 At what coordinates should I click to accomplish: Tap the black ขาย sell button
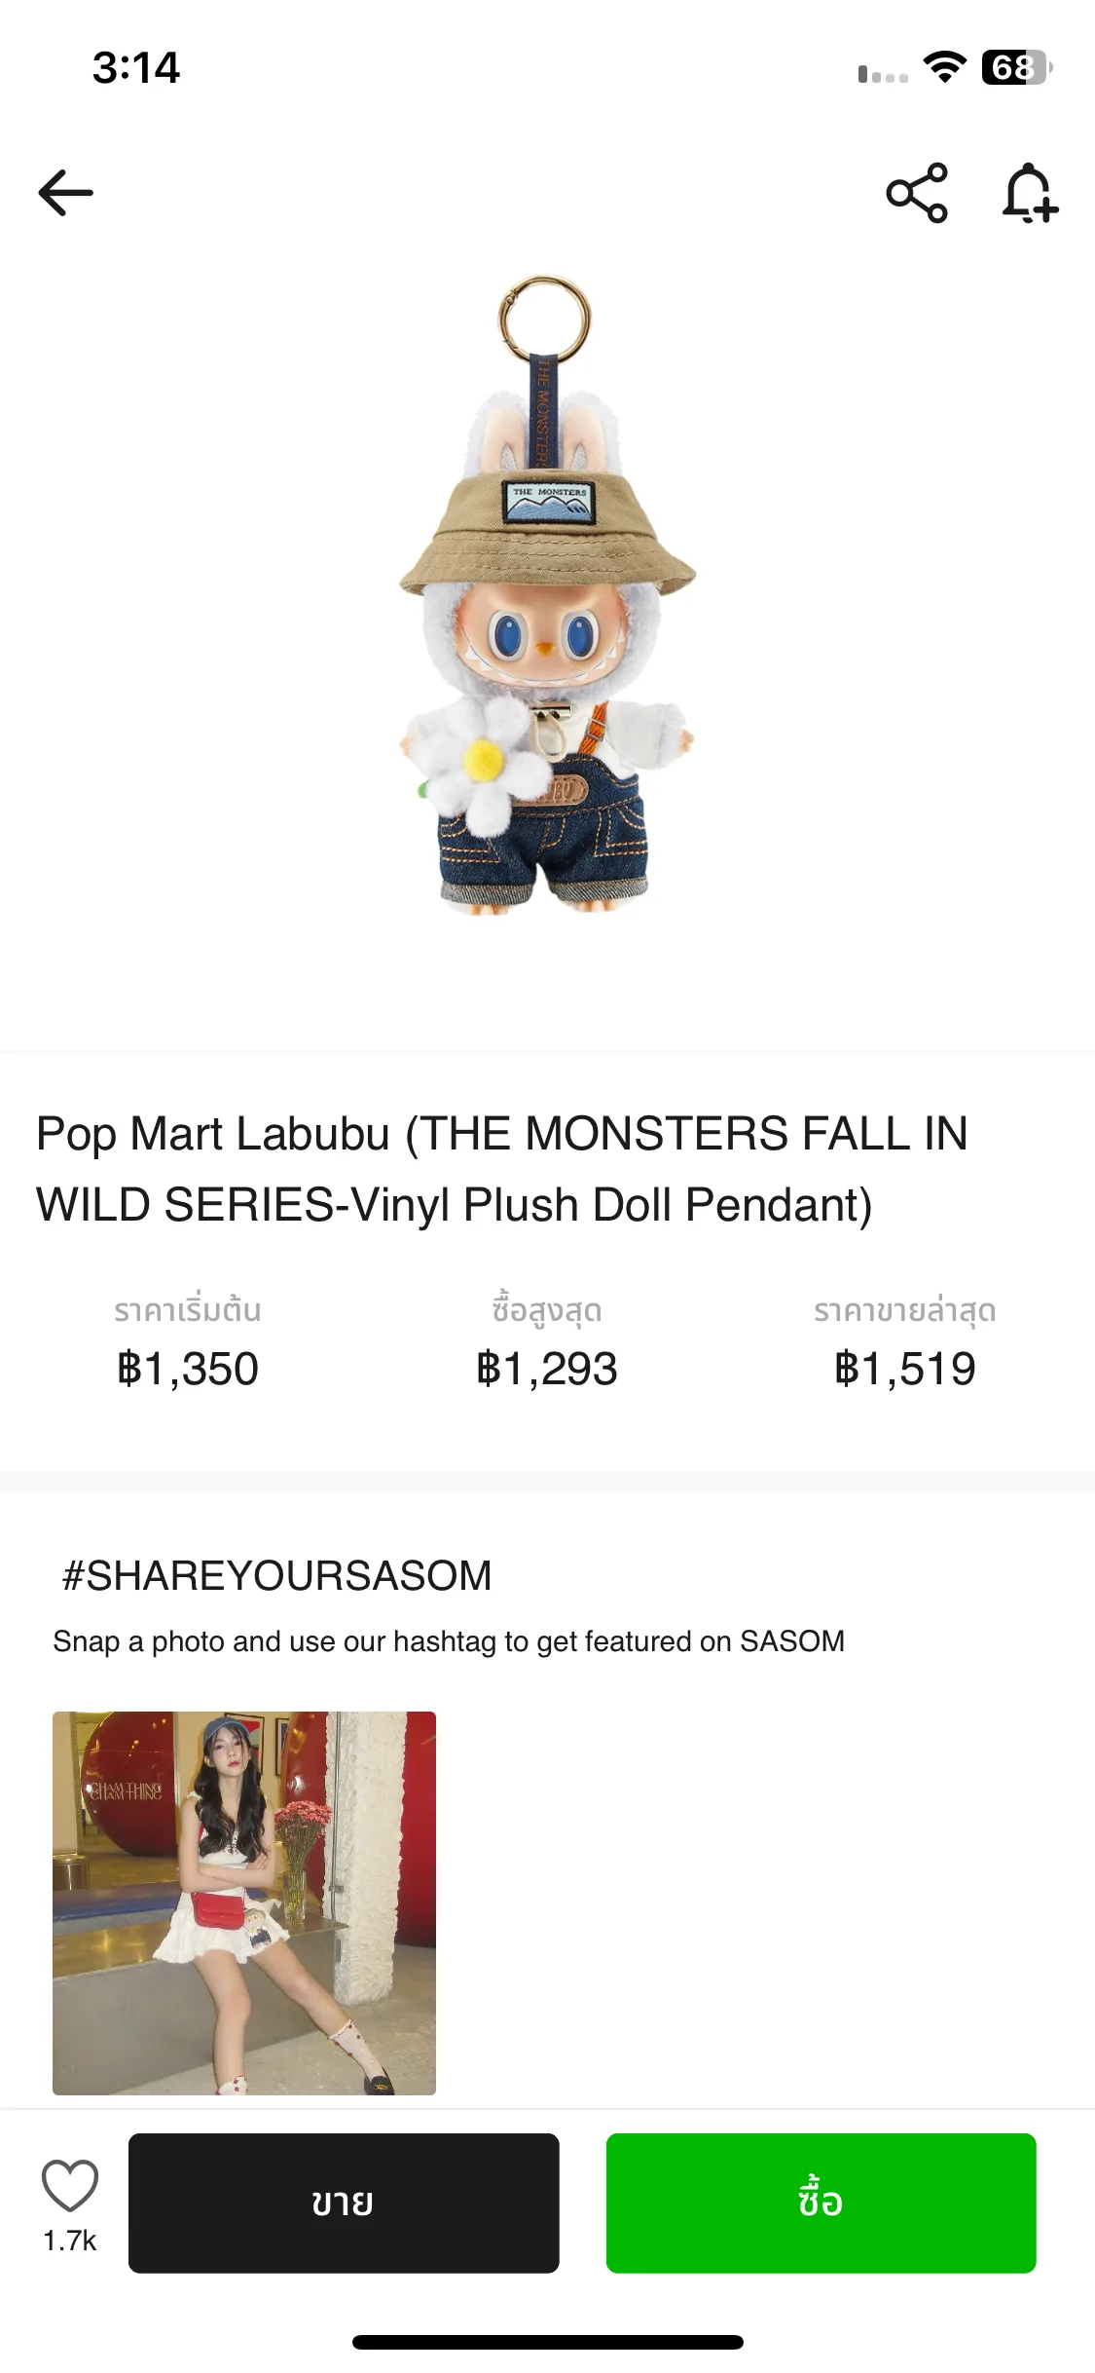tap(344, 2203)
